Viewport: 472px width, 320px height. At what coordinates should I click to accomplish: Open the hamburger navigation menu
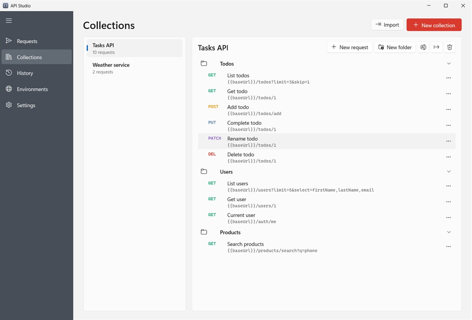click(9, 20)
